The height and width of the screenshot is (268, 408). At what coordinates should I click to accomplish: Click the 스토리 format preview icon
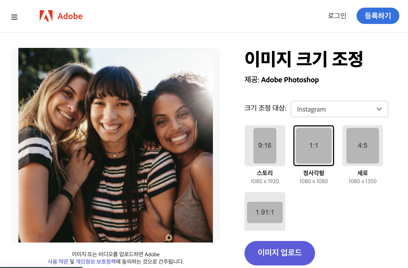coord(265,146)
